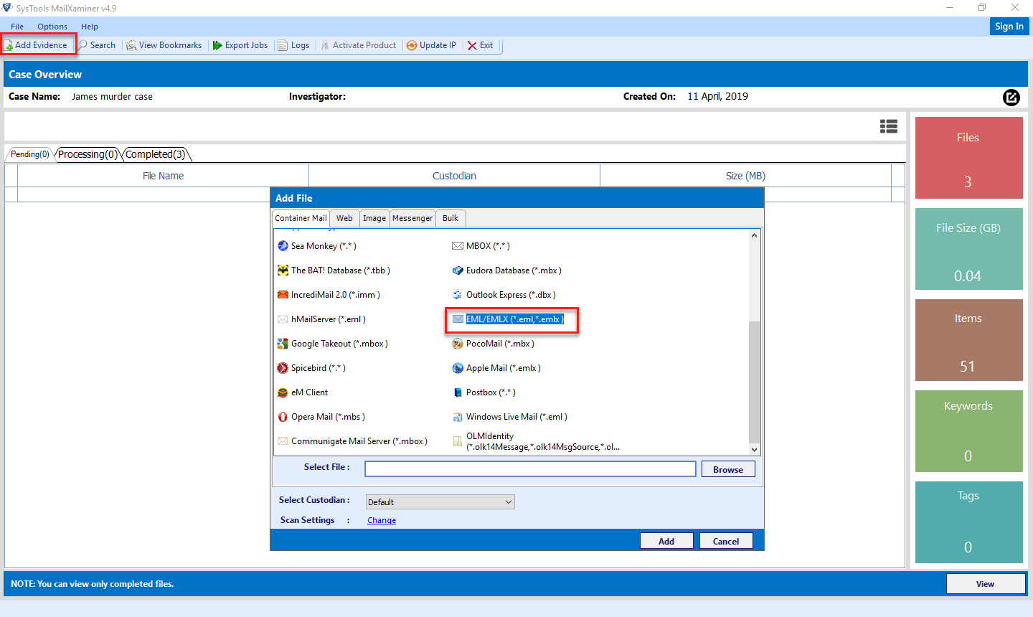This screenshot has width=1033, height=617.
Task: Click Activate Product in the toolbar
Action: pyautogui.click(x=359, y=45)
